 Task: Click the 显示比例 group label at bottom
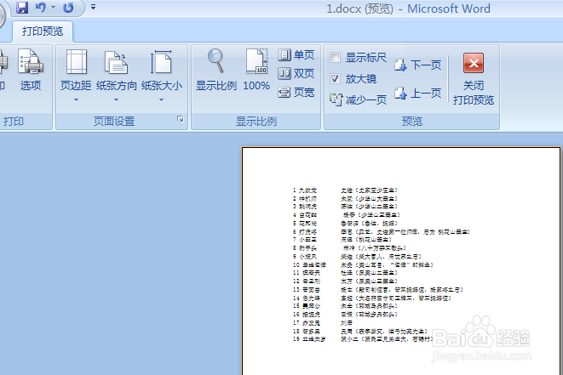click(x=256, y=122)
